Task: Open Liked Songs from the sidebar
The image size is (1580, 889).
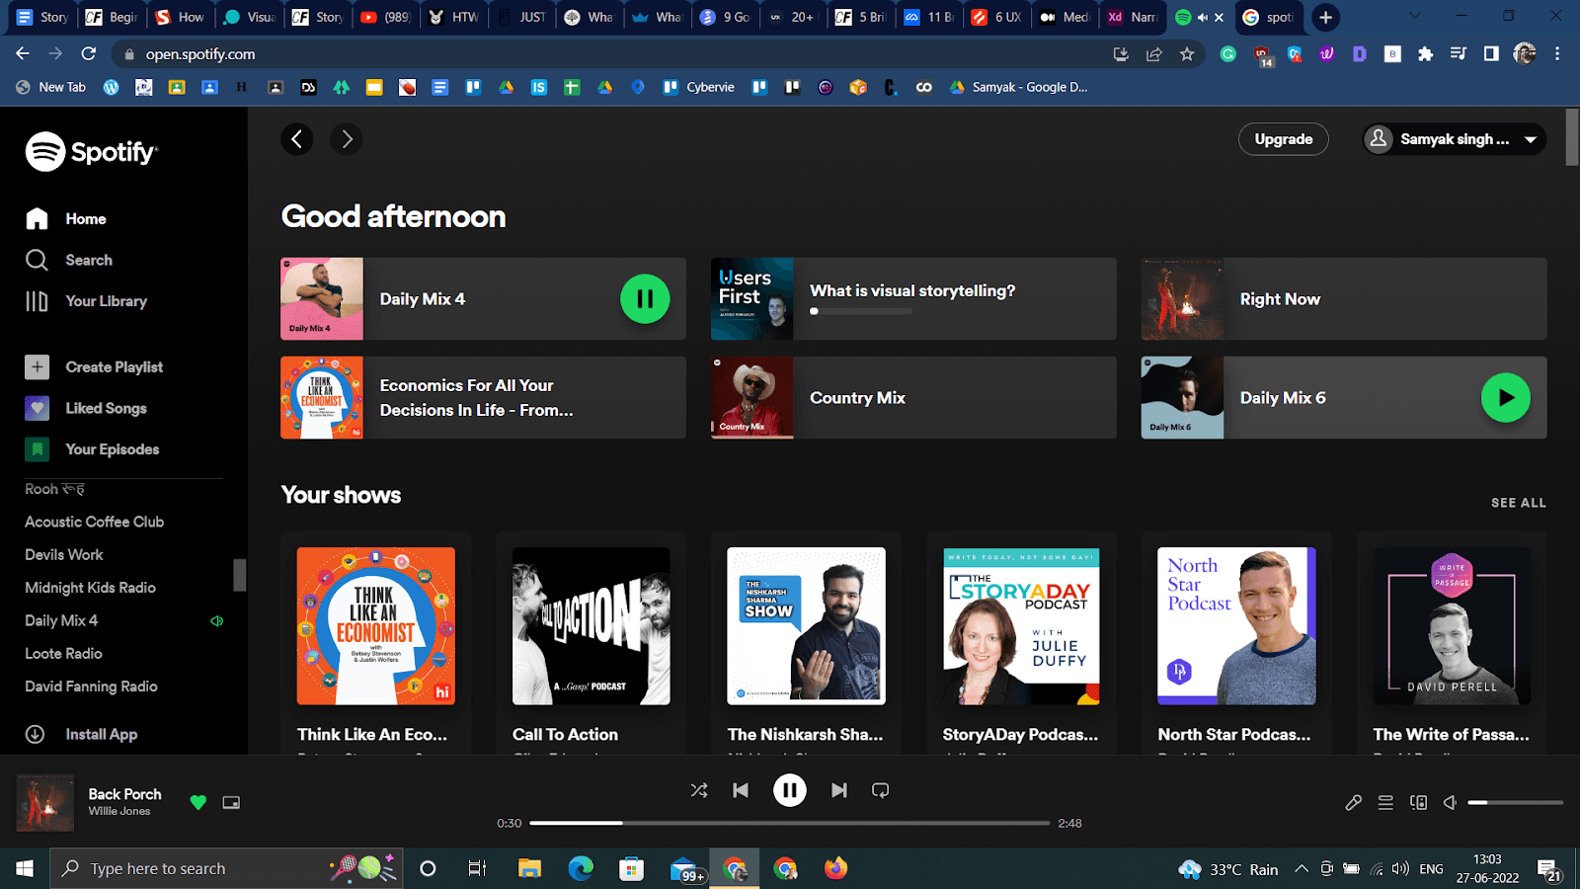Action: point(105,408)
